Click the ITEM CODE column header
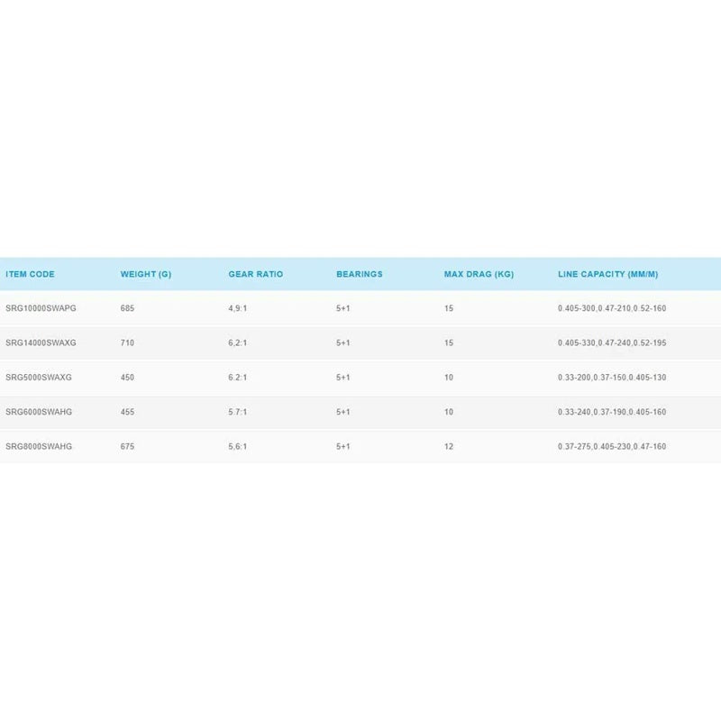This screenshot has height=721, width=721. pos(30,274)
